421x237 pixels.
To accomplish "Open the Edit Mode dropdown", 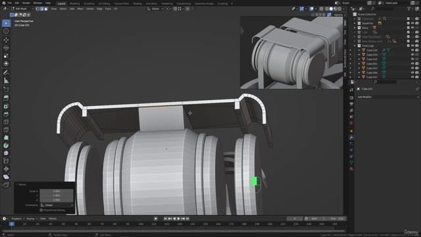I will pyautogui.click(x=22, y=9).
